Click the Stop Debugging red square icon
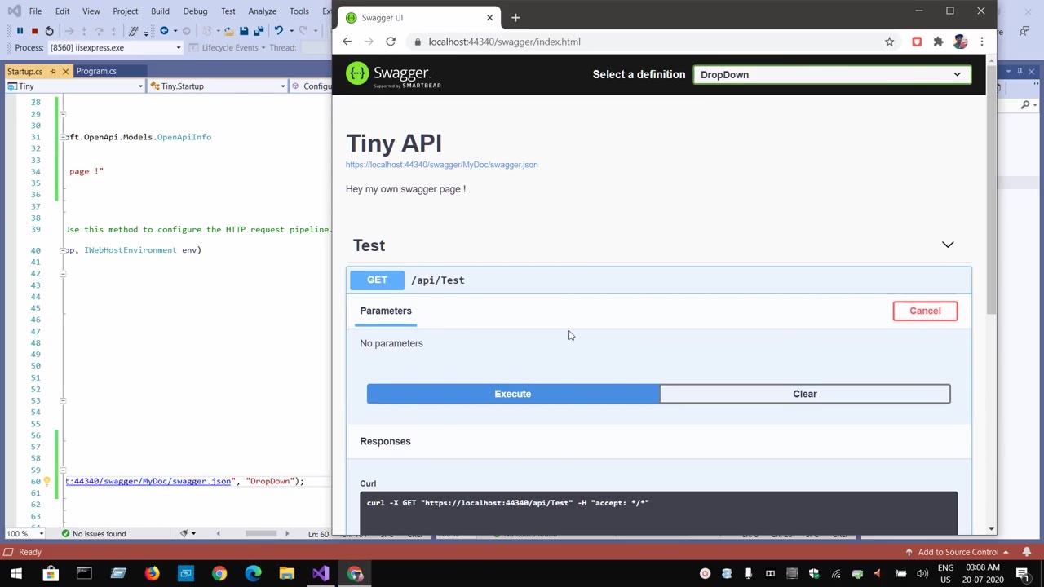Screen dimensions: 1044x587 pos(34,31)
